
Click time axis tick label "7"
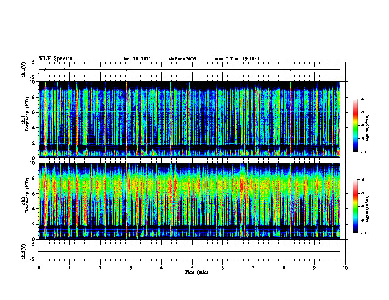click(253, 268)
